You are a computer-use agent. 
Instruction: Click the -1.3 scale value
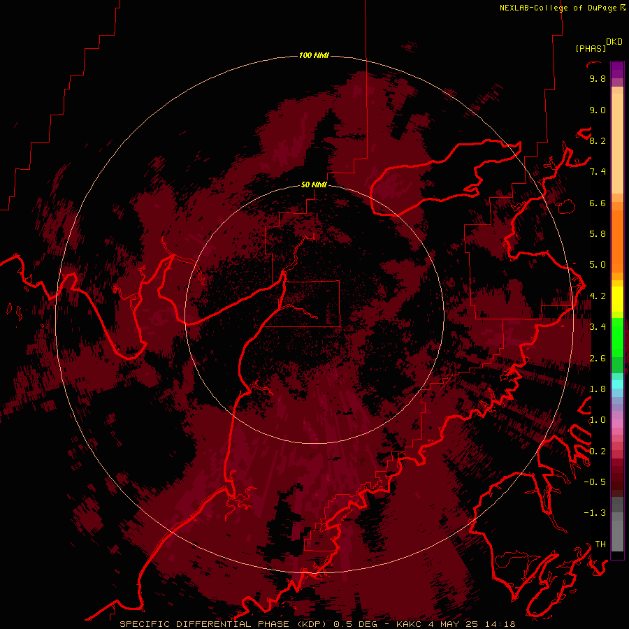pos(595,513)
